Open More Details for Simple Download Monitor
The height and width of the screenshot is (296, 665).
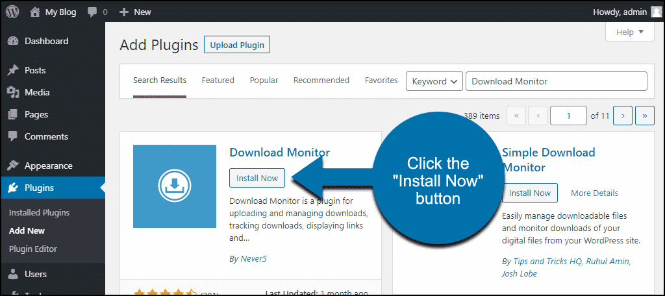(594, 193)
